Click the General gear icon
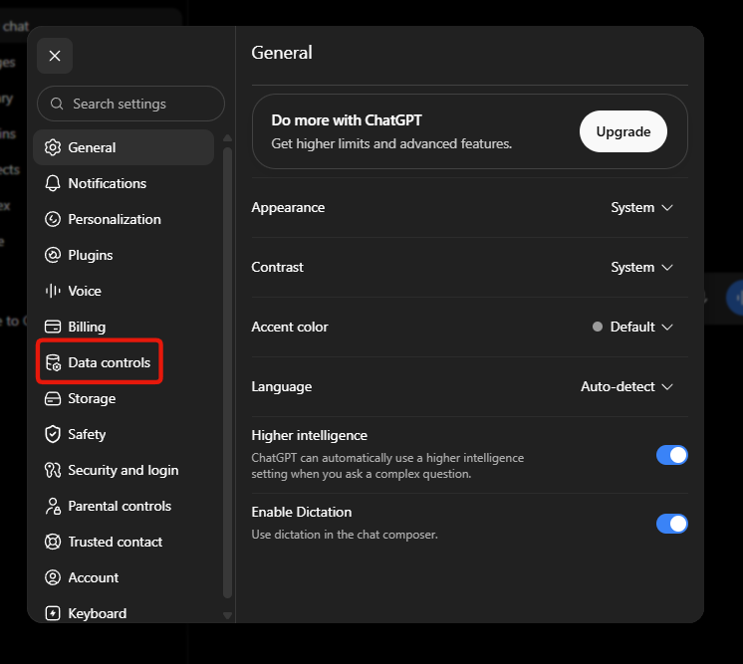Image resolution: width=743 pixels, height=664 pixels. point(53,147)
